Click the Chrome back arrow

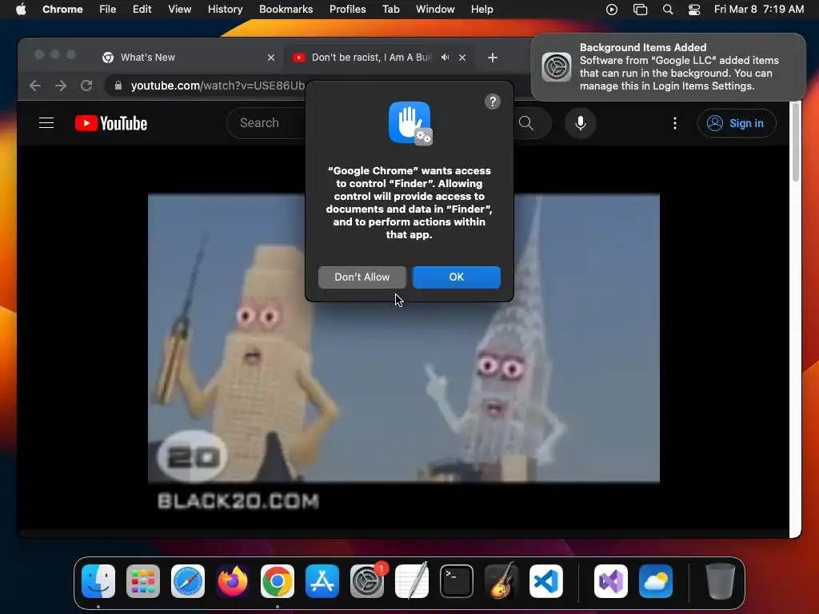[35, 86]
